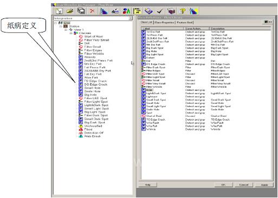Screen dimensions: 278x198
Task: Click the Discard action of Filter L&D Spot row
Action: coord(190,74)
